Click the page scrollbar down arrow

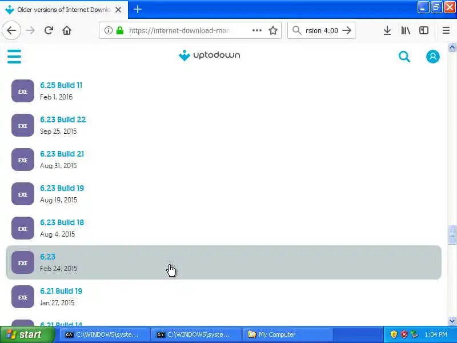(452, 321)
